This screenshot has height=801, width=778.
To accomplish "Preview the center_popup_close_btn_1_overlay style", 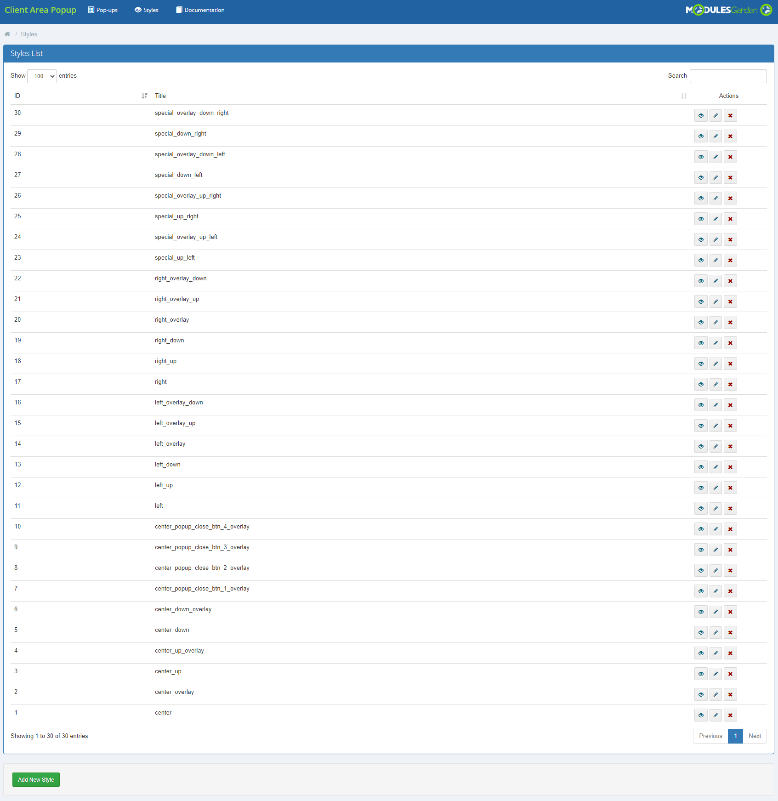I will click(700, 591).
